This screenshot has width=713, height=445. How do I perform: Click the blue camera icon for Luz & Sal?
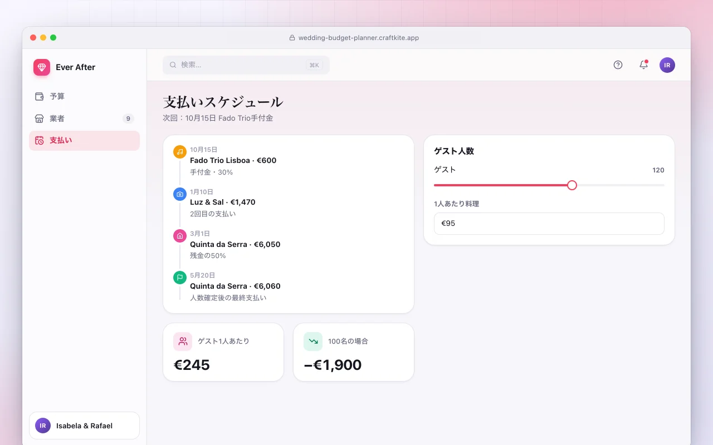[180, 194]
